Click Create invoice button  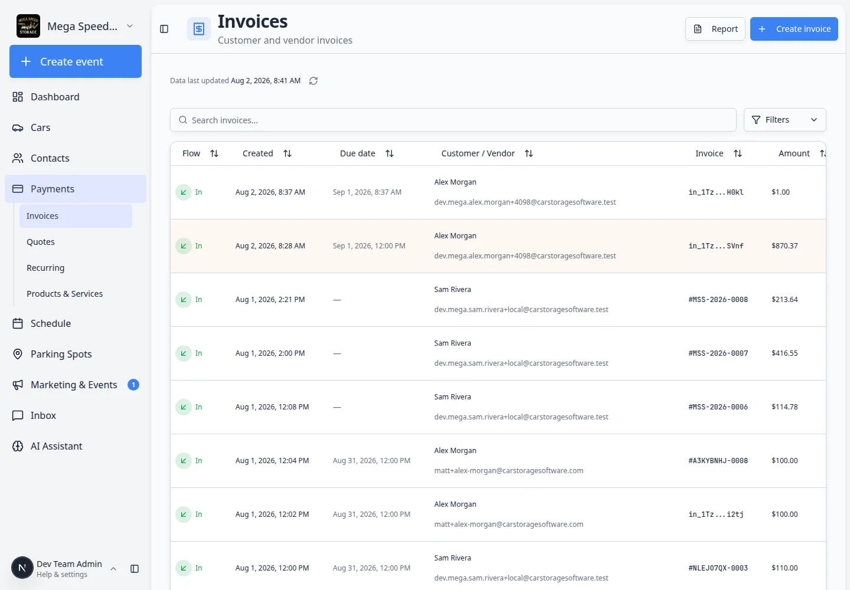pyautogui.click(x=794, y=29)
